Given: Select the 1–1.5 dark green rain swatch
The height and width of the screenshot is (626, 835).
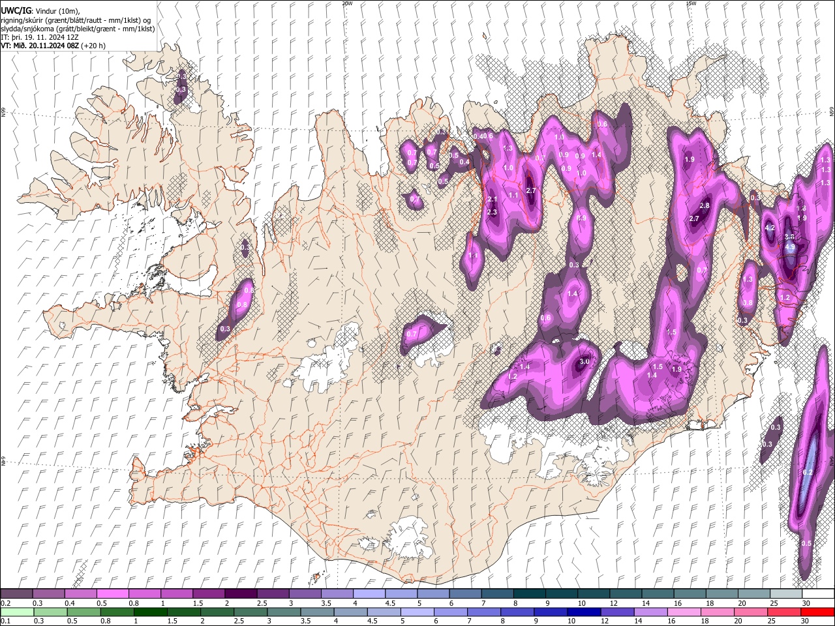Looking at the screenshot, I should pyautogui.click(x=150, y=612).
